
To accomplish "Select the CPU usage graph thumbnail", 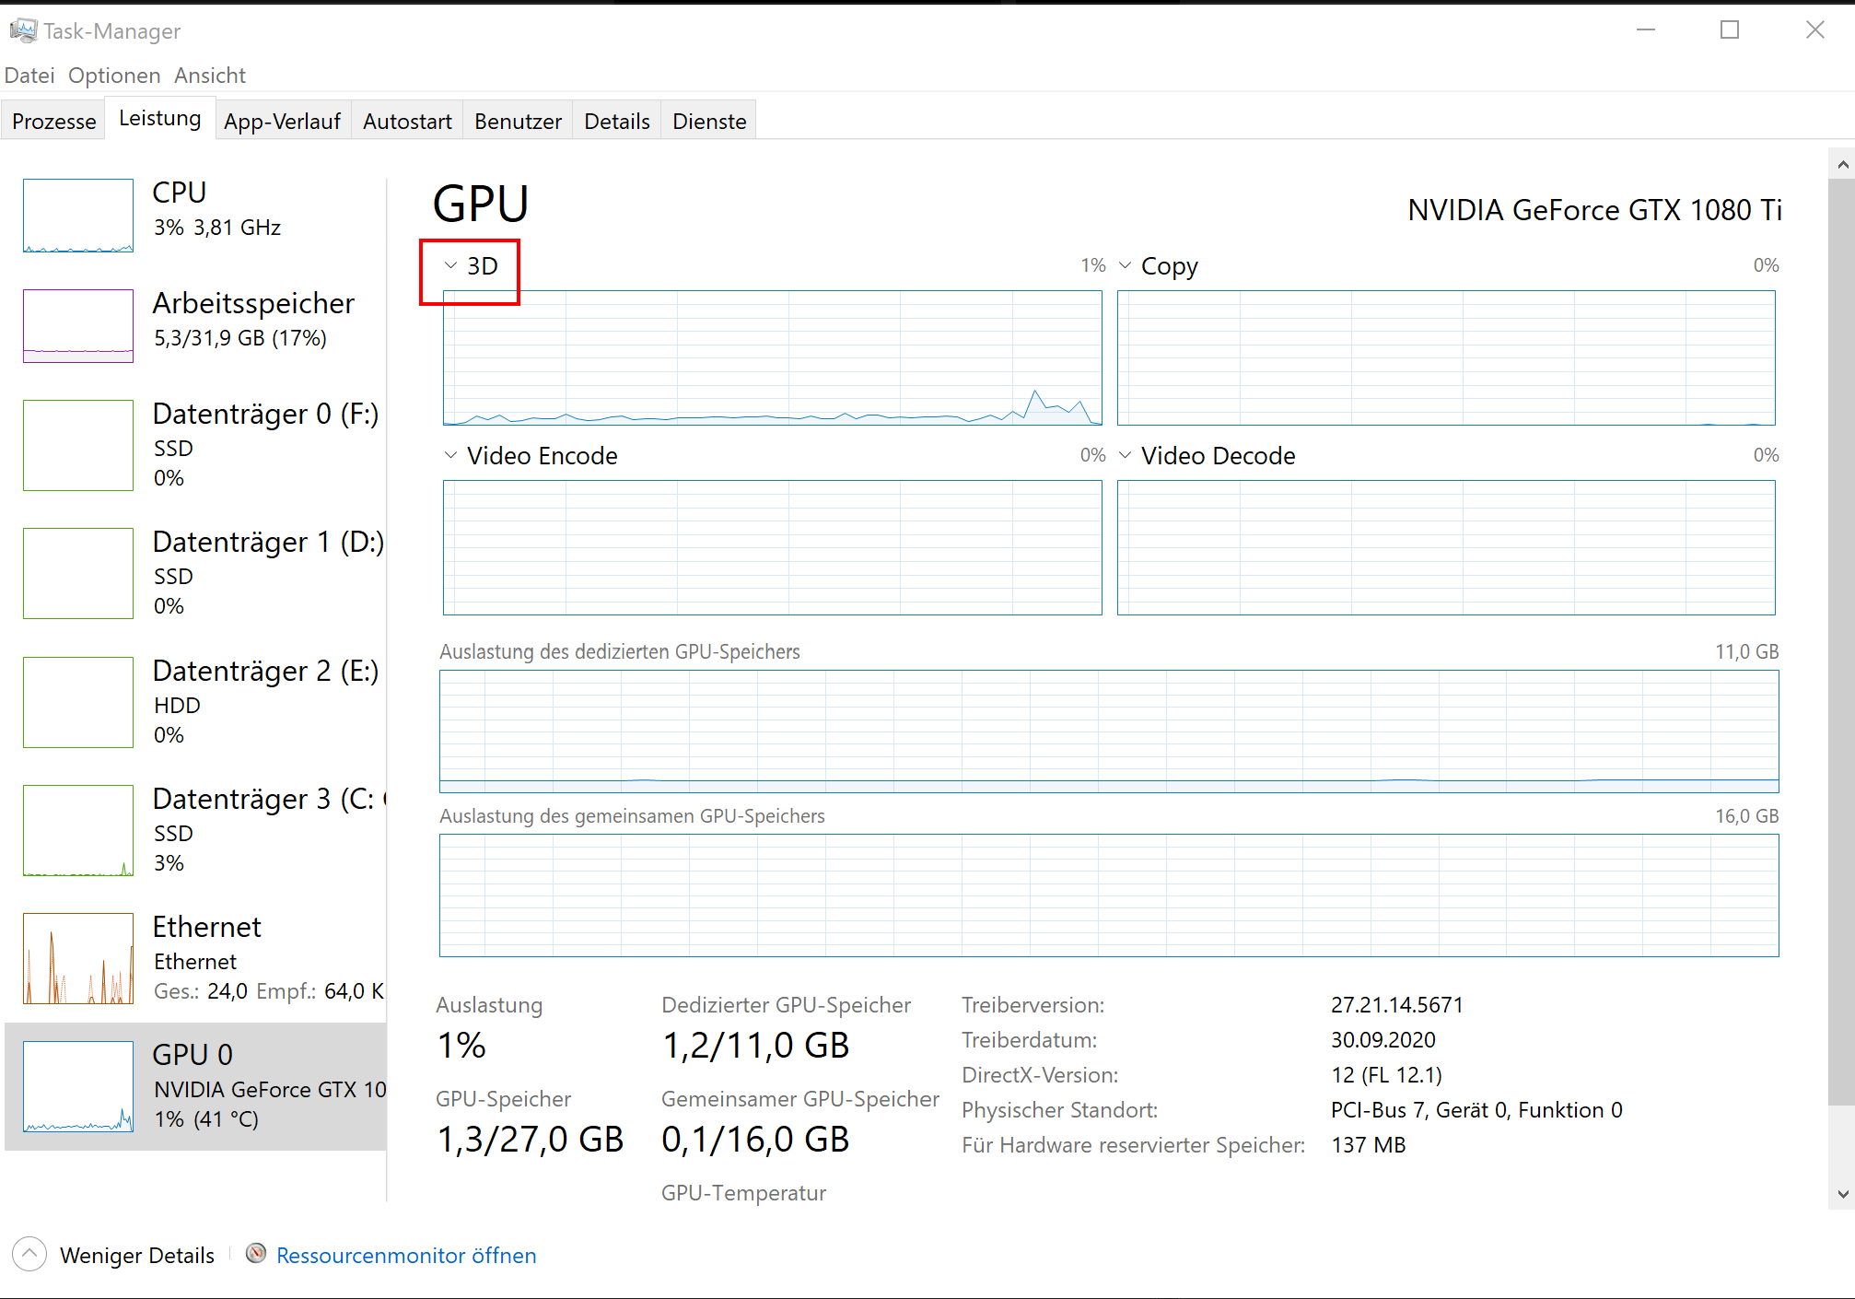I will [x=78, y=216].
